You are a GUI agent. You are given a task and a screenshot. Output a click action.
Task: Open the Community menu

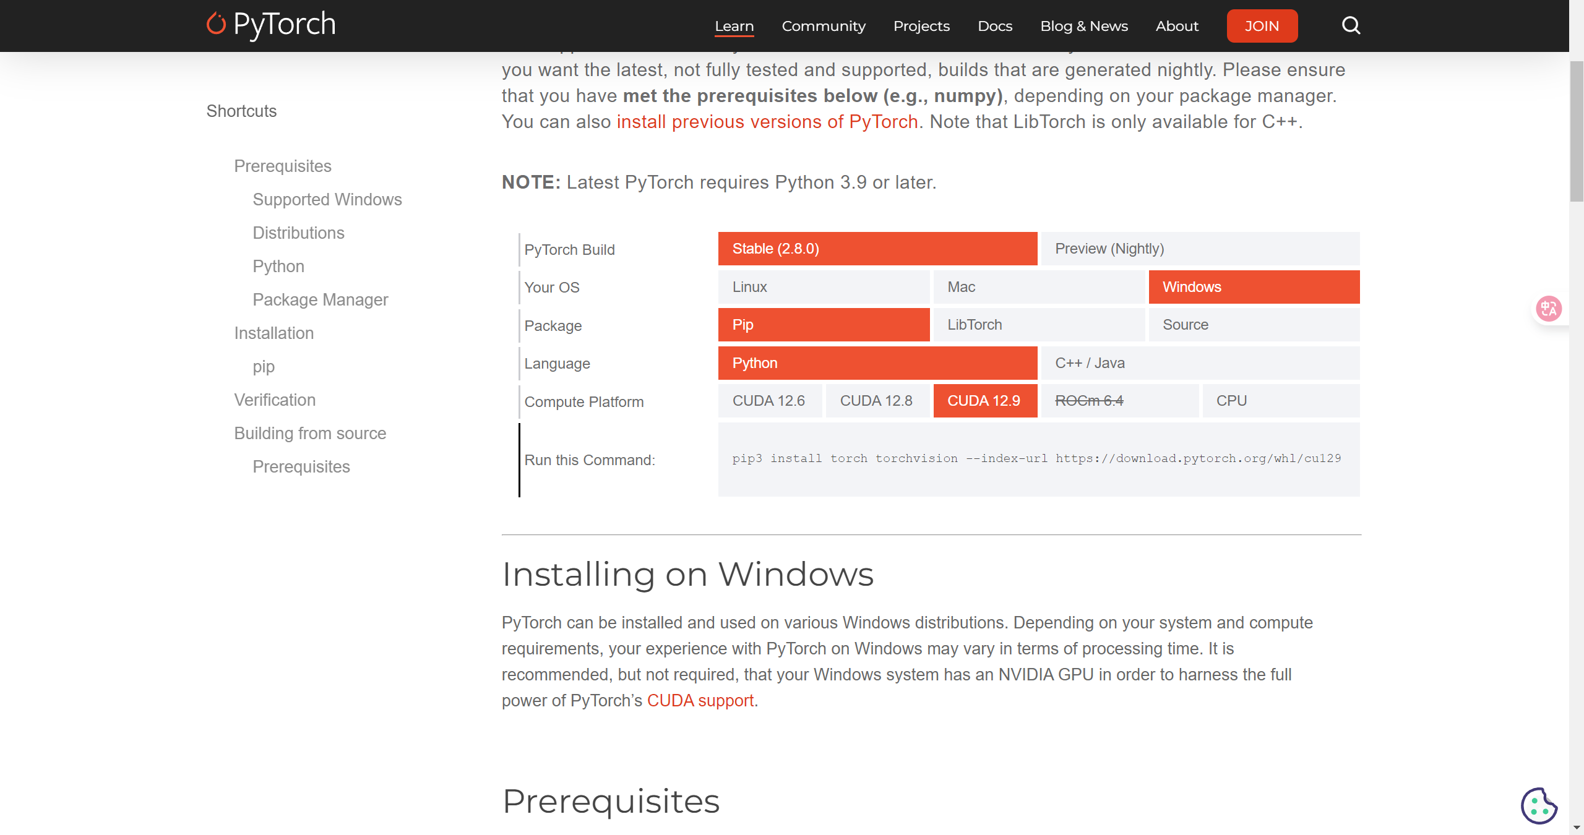pyautogui.click(x=824, y=26)
